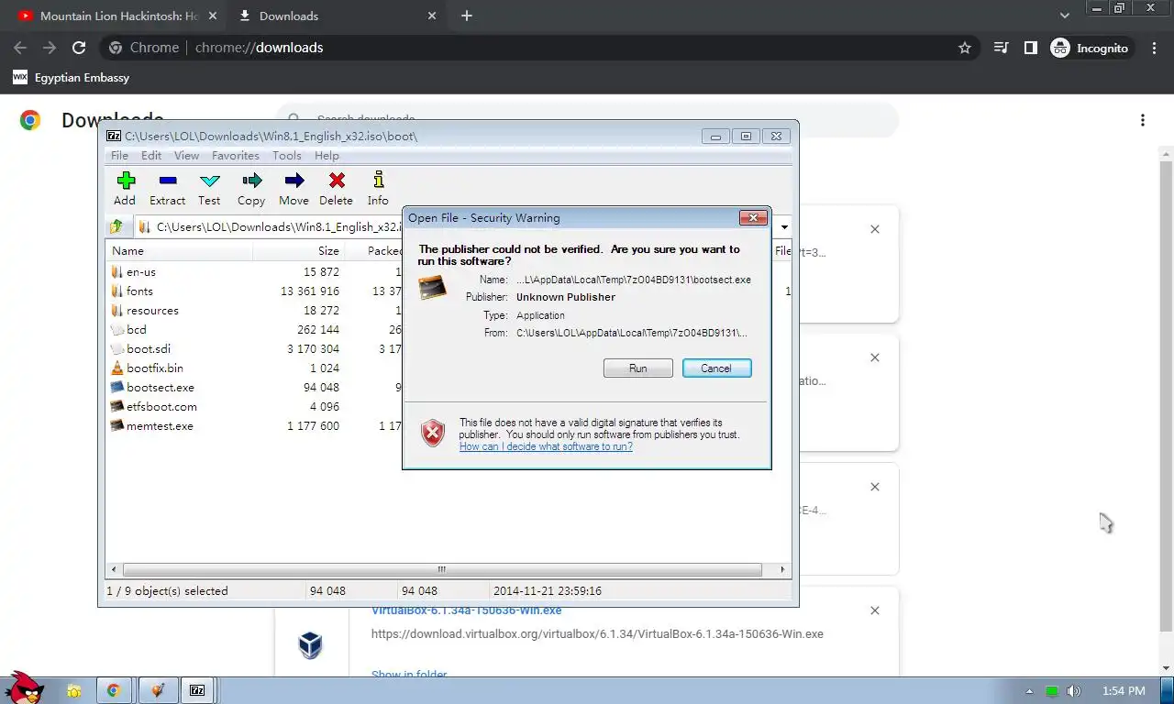Screen dimensions: 1174x704
Task: Open Chrome from the taskbar
Action: 114,690
